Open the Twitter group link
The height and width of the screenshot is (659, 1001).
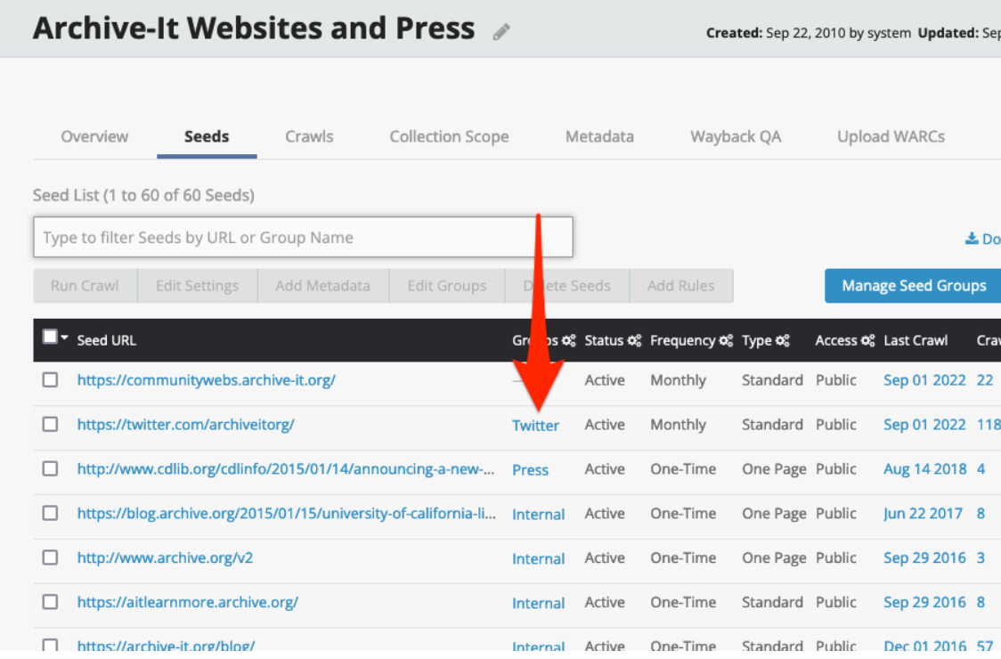(535, 426)
